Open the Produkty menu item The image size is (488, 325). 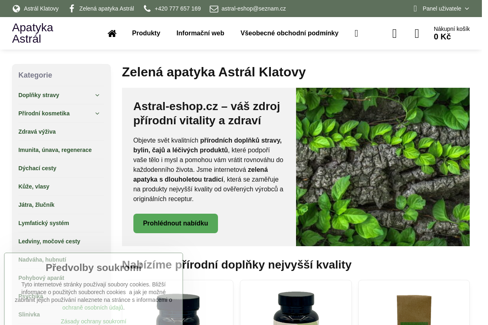[x=146, y=33]
